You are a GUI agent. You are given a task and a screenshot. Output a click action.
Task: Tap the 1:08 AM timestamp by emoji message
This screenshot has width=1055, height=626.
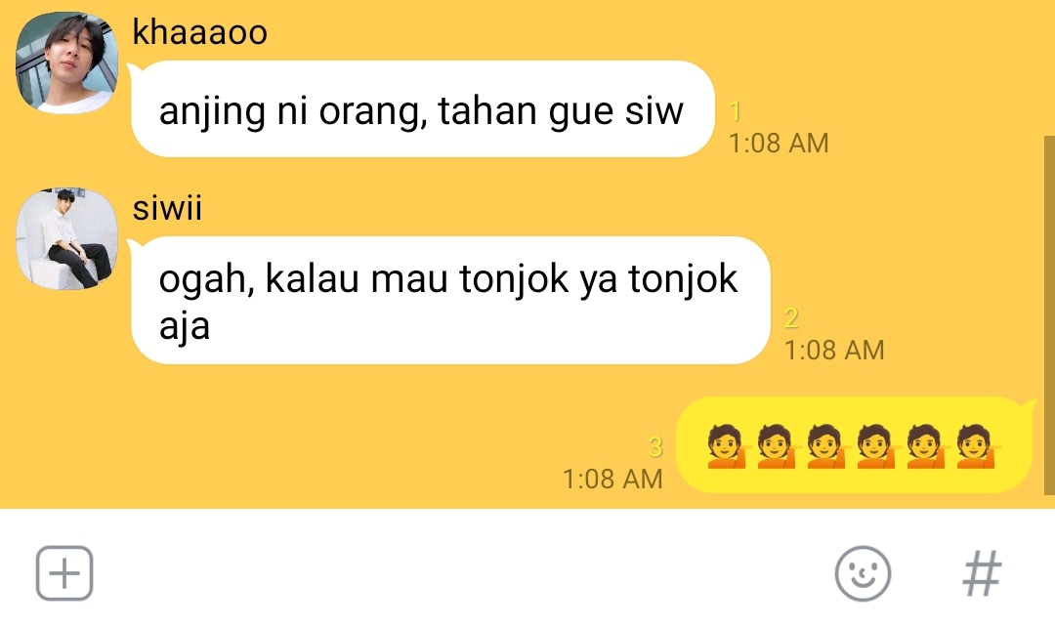tap(612, 479)
